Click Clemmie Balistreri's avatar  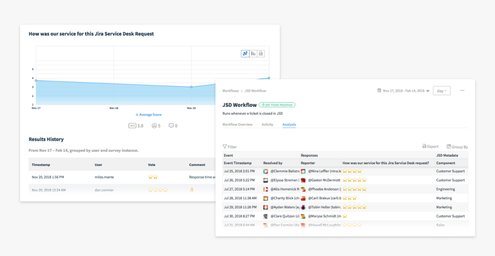click(x=265, y=171)
